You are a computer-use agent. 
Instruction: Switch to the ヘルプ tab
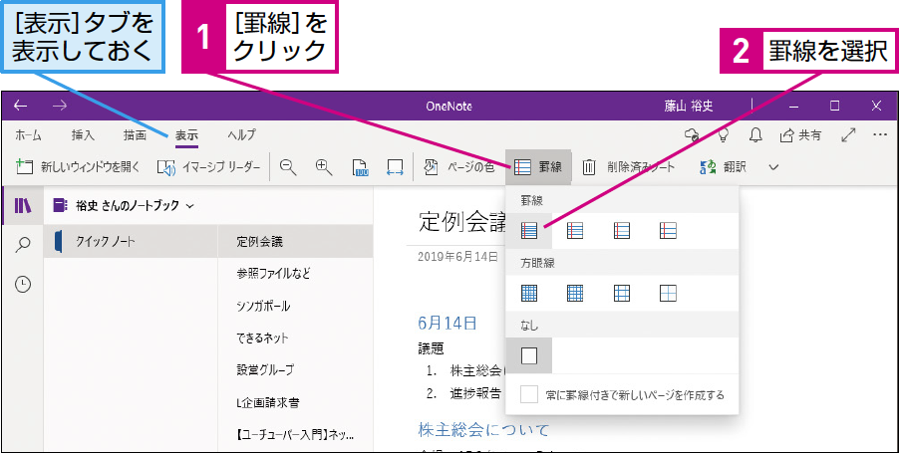241,135
